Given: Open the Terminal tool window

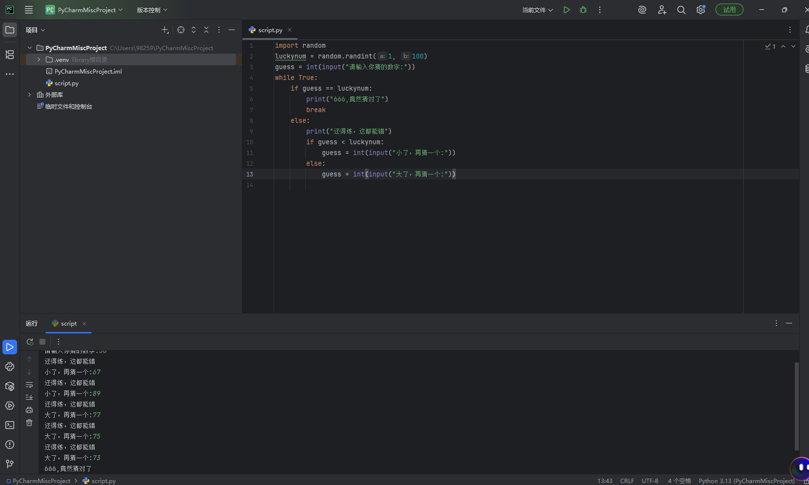Looking at the screenshot, I should tap(10, 425).
